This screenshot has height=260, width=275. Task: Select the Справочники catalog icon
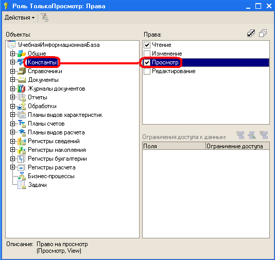[22, 71]
